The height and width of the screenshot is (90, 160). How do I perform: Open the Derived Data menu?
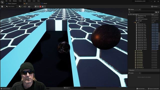point(140,89)
